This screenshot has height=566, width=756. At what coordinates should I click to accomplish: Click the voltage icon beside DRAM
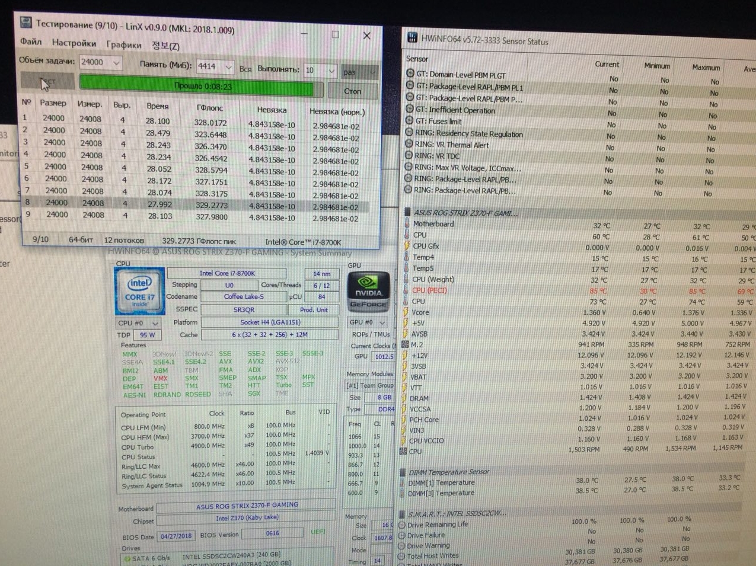pyautogui.click(x=404, y=398)
